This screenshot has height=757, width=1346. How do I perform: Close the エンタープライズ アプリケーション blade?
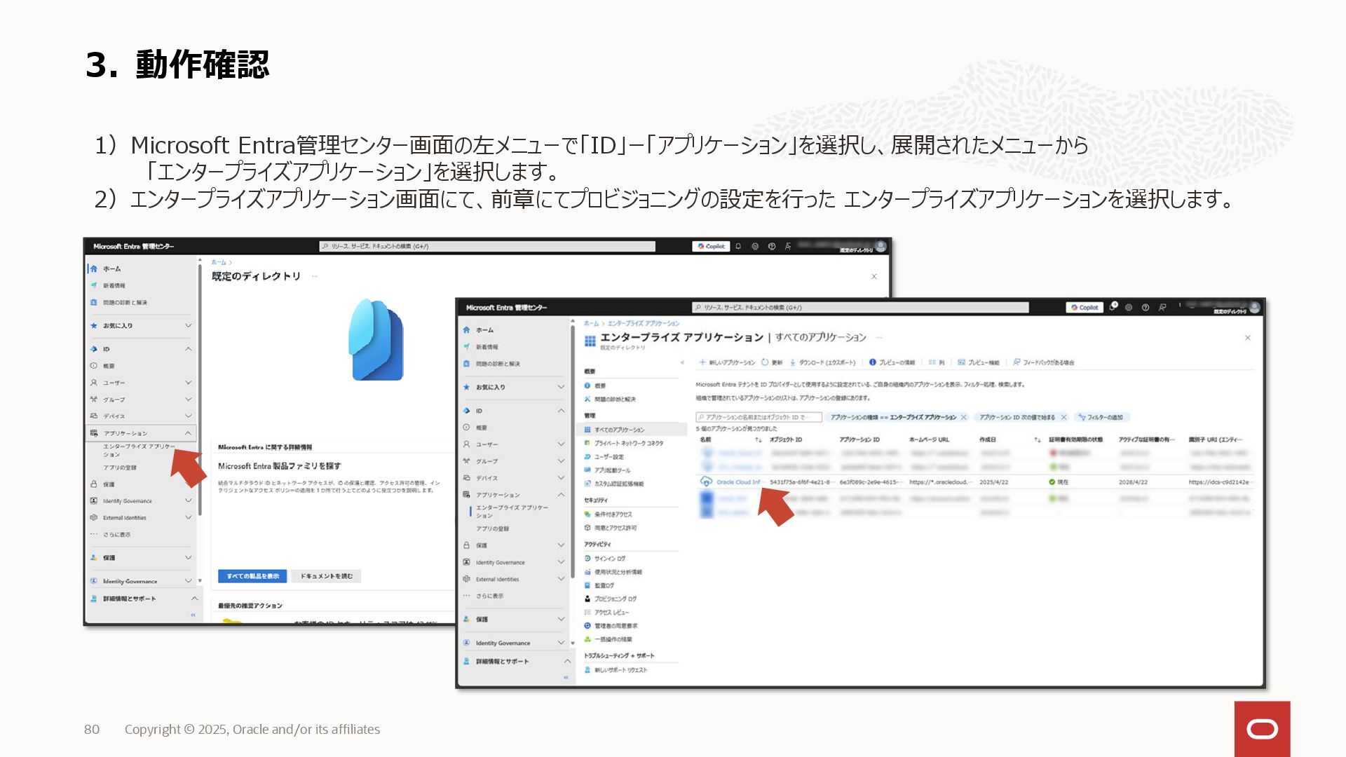click(x=1248, y=338)
